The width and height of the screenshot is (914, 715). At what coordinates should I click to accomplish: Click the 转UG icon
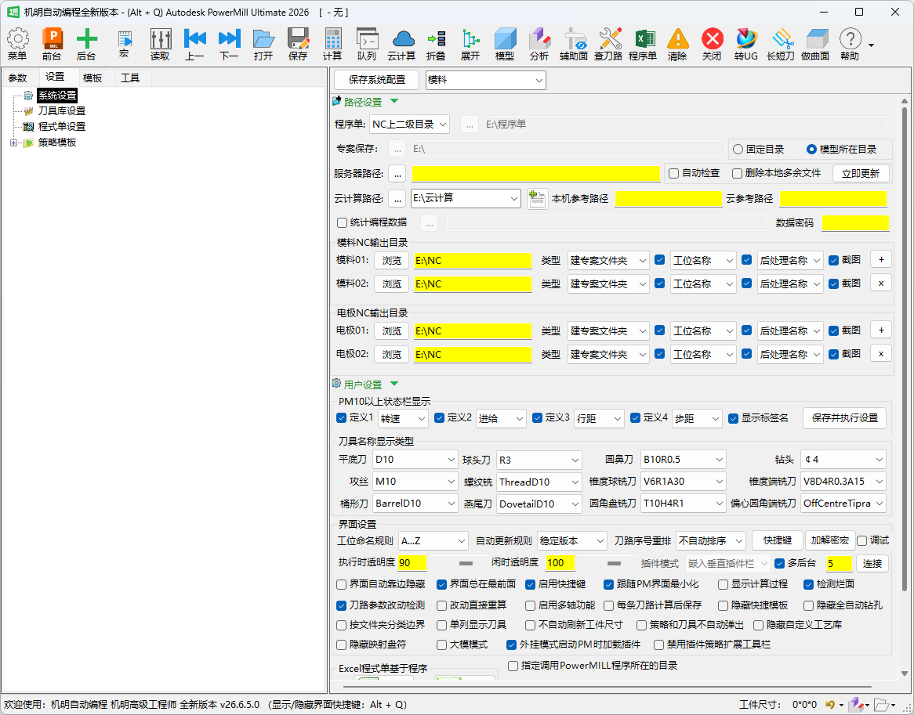[x=746, y=45]
